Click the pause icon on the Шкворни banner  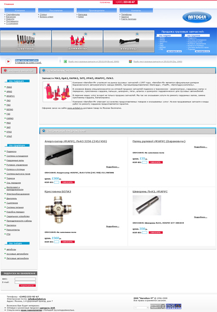tap(34, 34)
